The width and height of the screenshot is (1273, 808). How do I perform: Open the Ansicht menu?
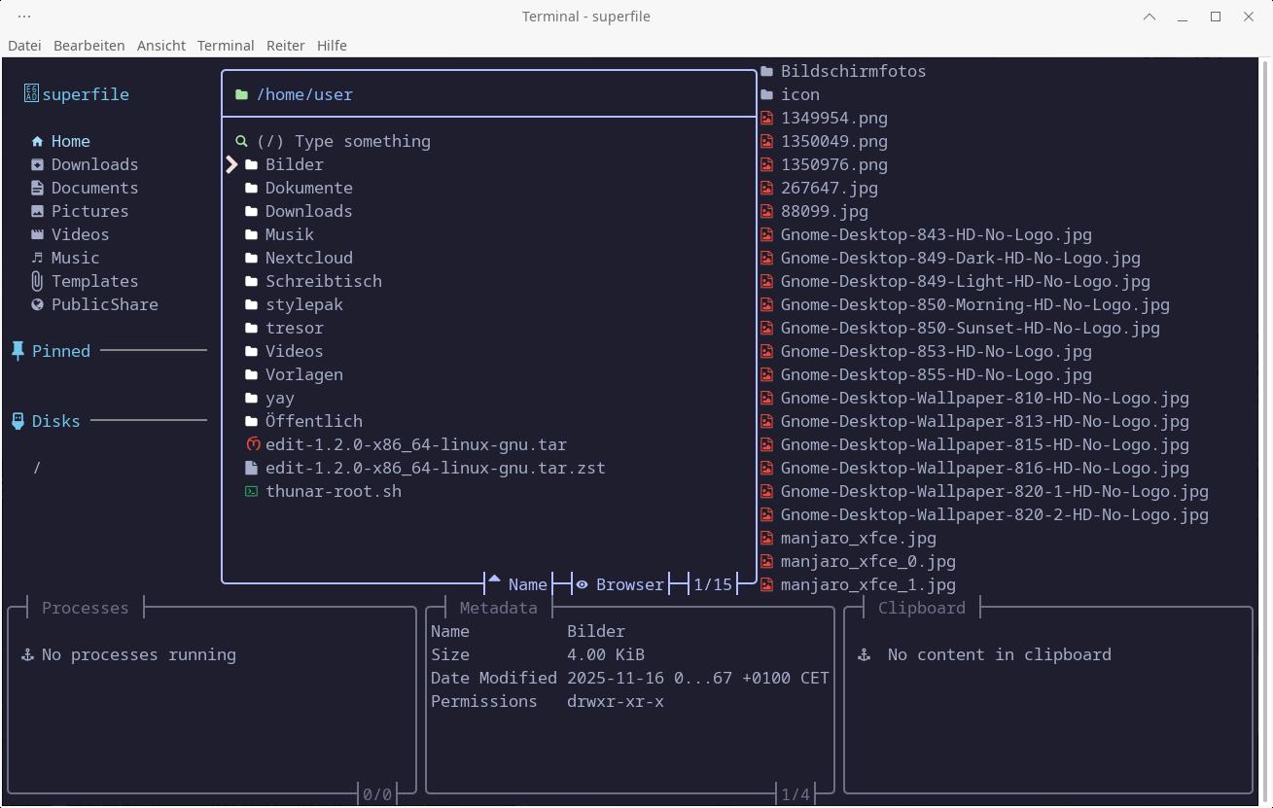coord(161,46)
